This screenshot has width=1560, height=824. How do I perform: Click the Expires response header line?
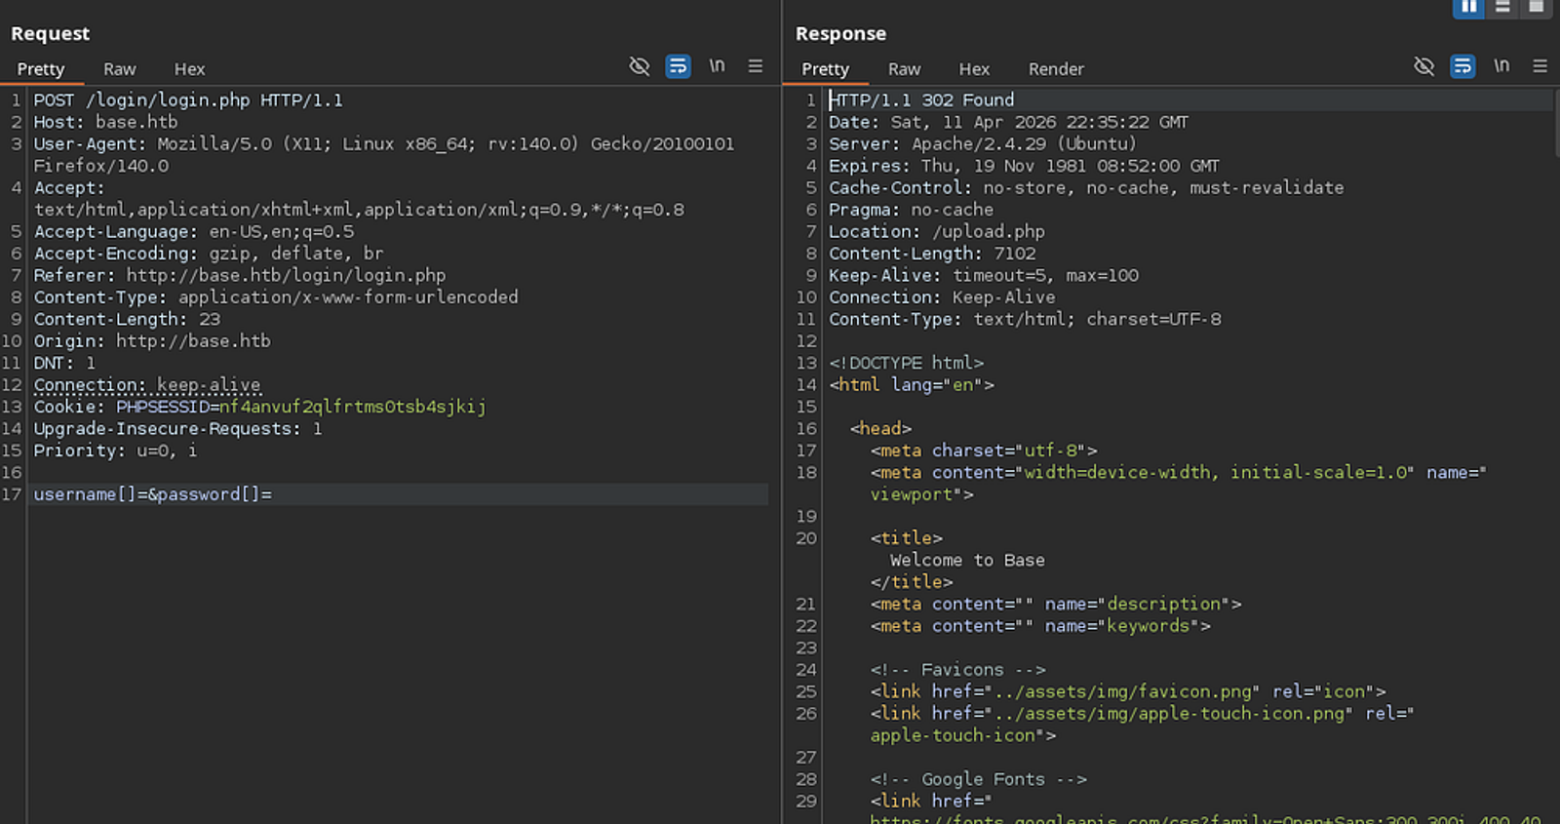[1024, 166]
